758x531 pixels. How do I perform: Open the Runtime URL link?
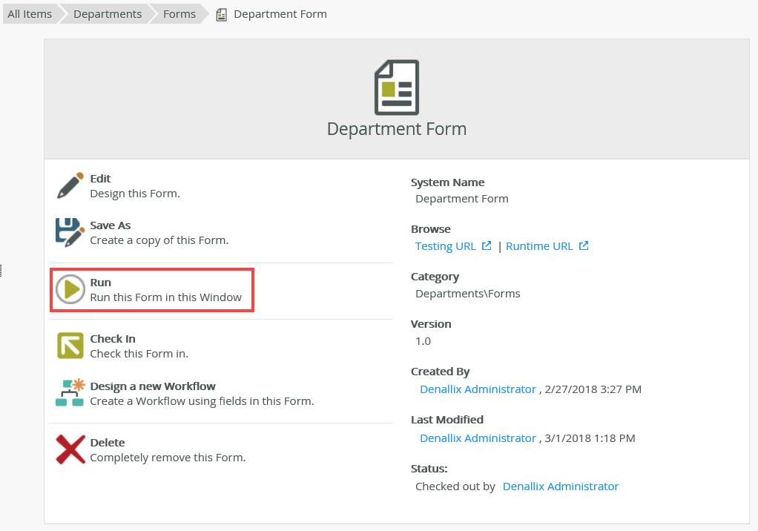tap(539, 246)
